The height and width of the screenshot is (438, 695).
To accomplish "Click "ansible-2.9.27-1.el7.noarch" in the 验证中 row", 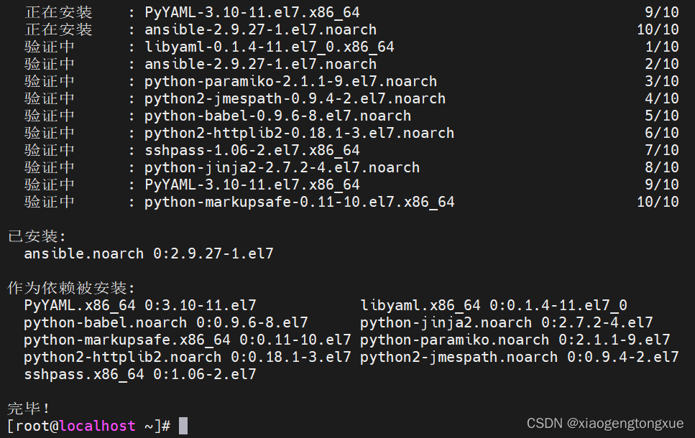I will [261, 64].
